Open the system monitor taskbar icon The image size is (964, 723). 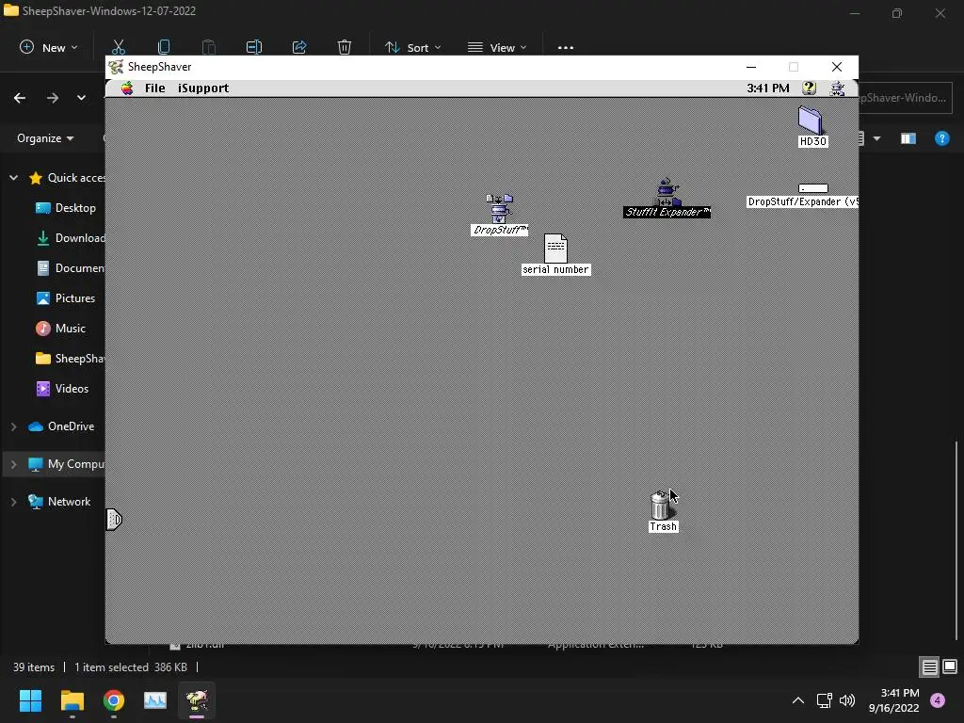(x=155, y=700)
